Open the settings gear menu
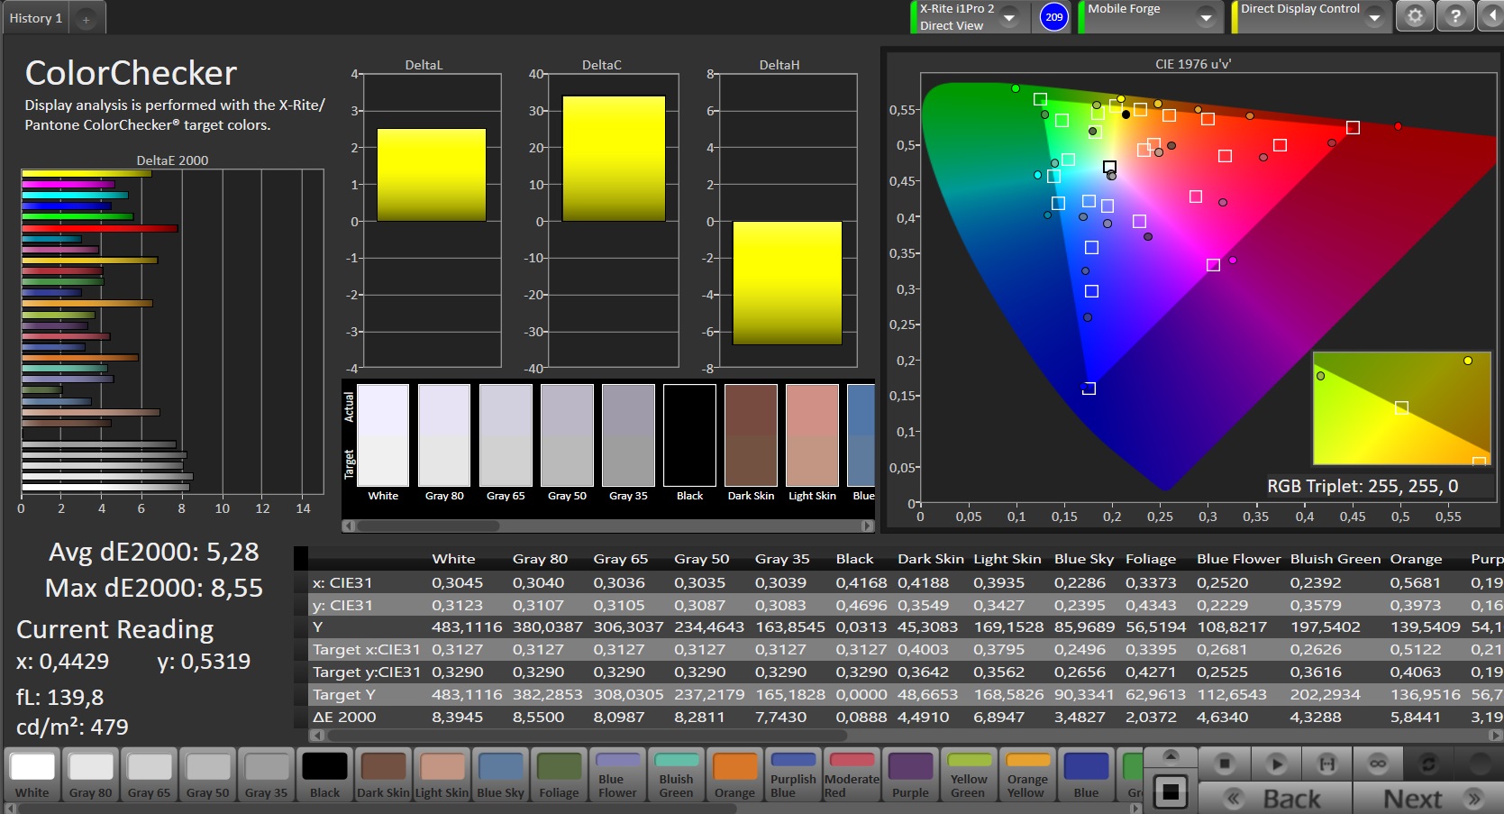Image resolution: width=1504 pixels, height=814 pixels. click(x=1415, y=16)
